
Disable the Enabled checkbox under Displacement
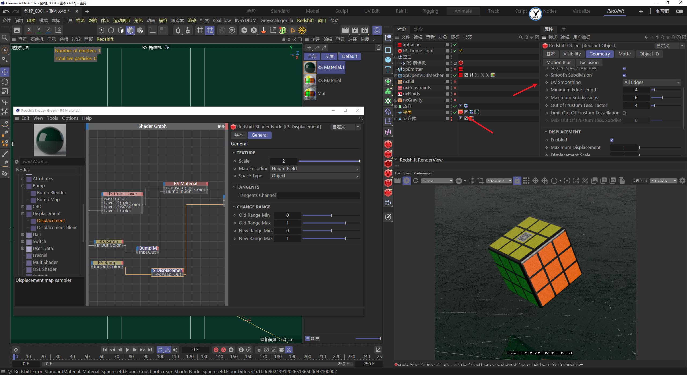pos(612,140)
